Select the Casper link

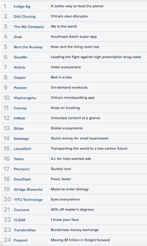(20, 78)
